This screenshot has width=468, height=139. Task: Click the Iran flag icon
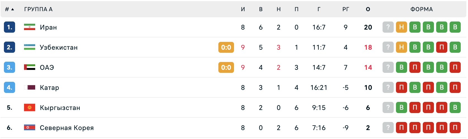pyautogui.click(x=30, y=27)
